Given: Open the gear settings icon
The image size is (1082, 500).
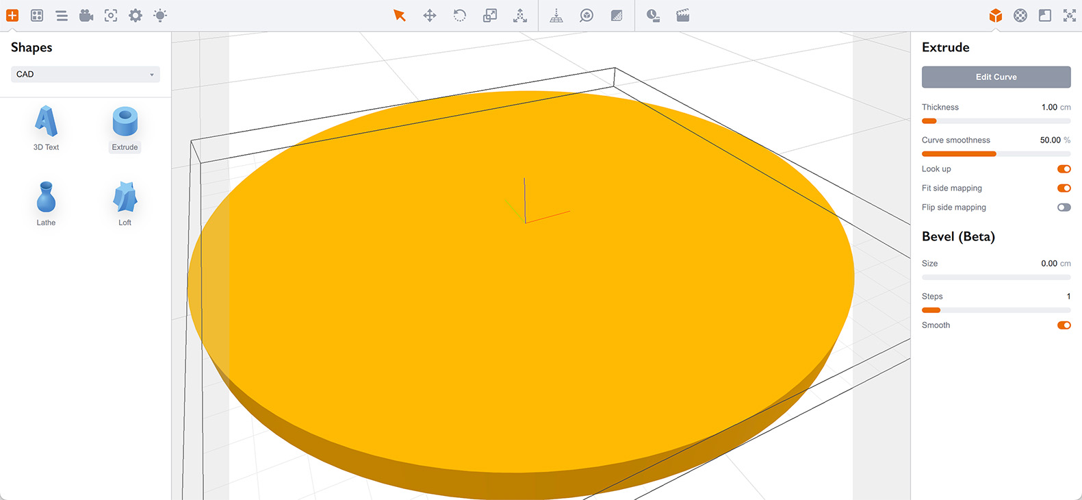Looking at the screenshot, I should pos(136,15).
